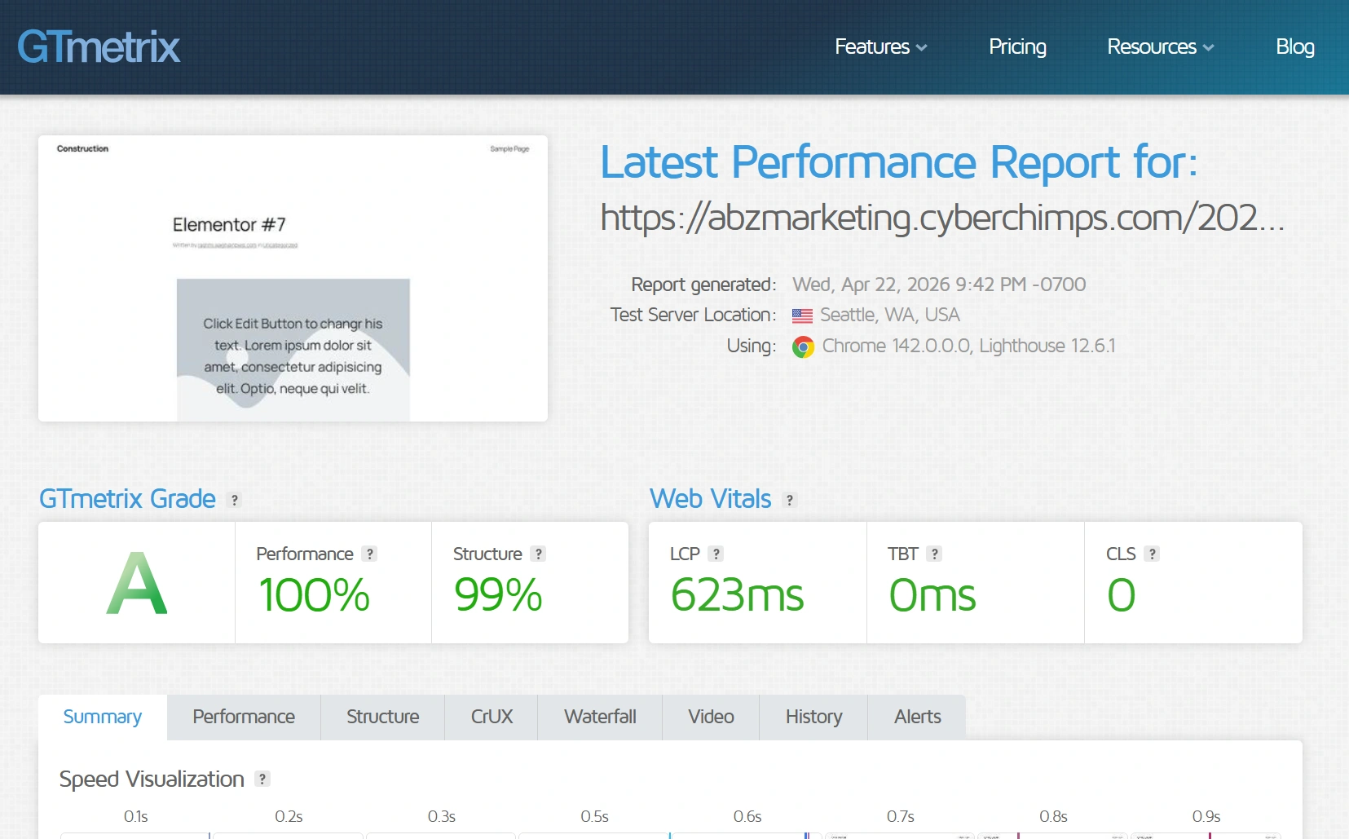
Task: Switch to the Structure tab
Action: click(x=382, y=717)
